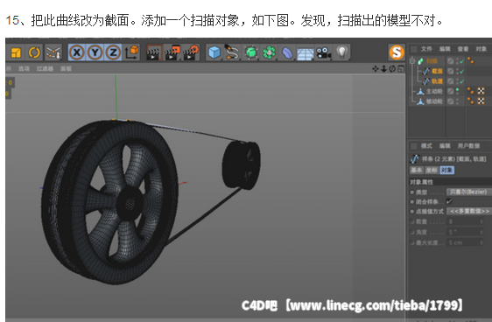The image size is (492, 322).
Task: Add a Cube primitive object
Action: (214, 52)
